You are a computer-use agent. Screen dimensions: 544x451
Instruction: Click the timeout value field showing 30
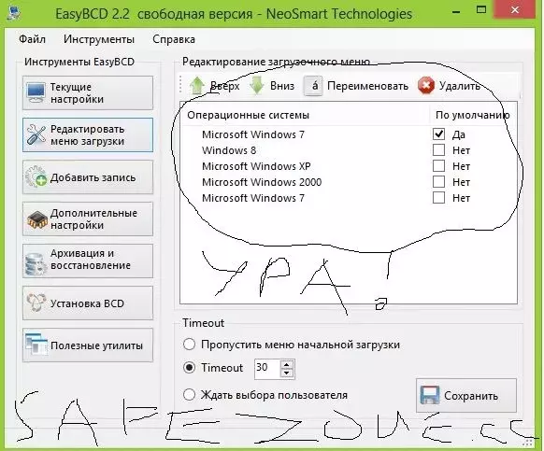click(267, 368)
